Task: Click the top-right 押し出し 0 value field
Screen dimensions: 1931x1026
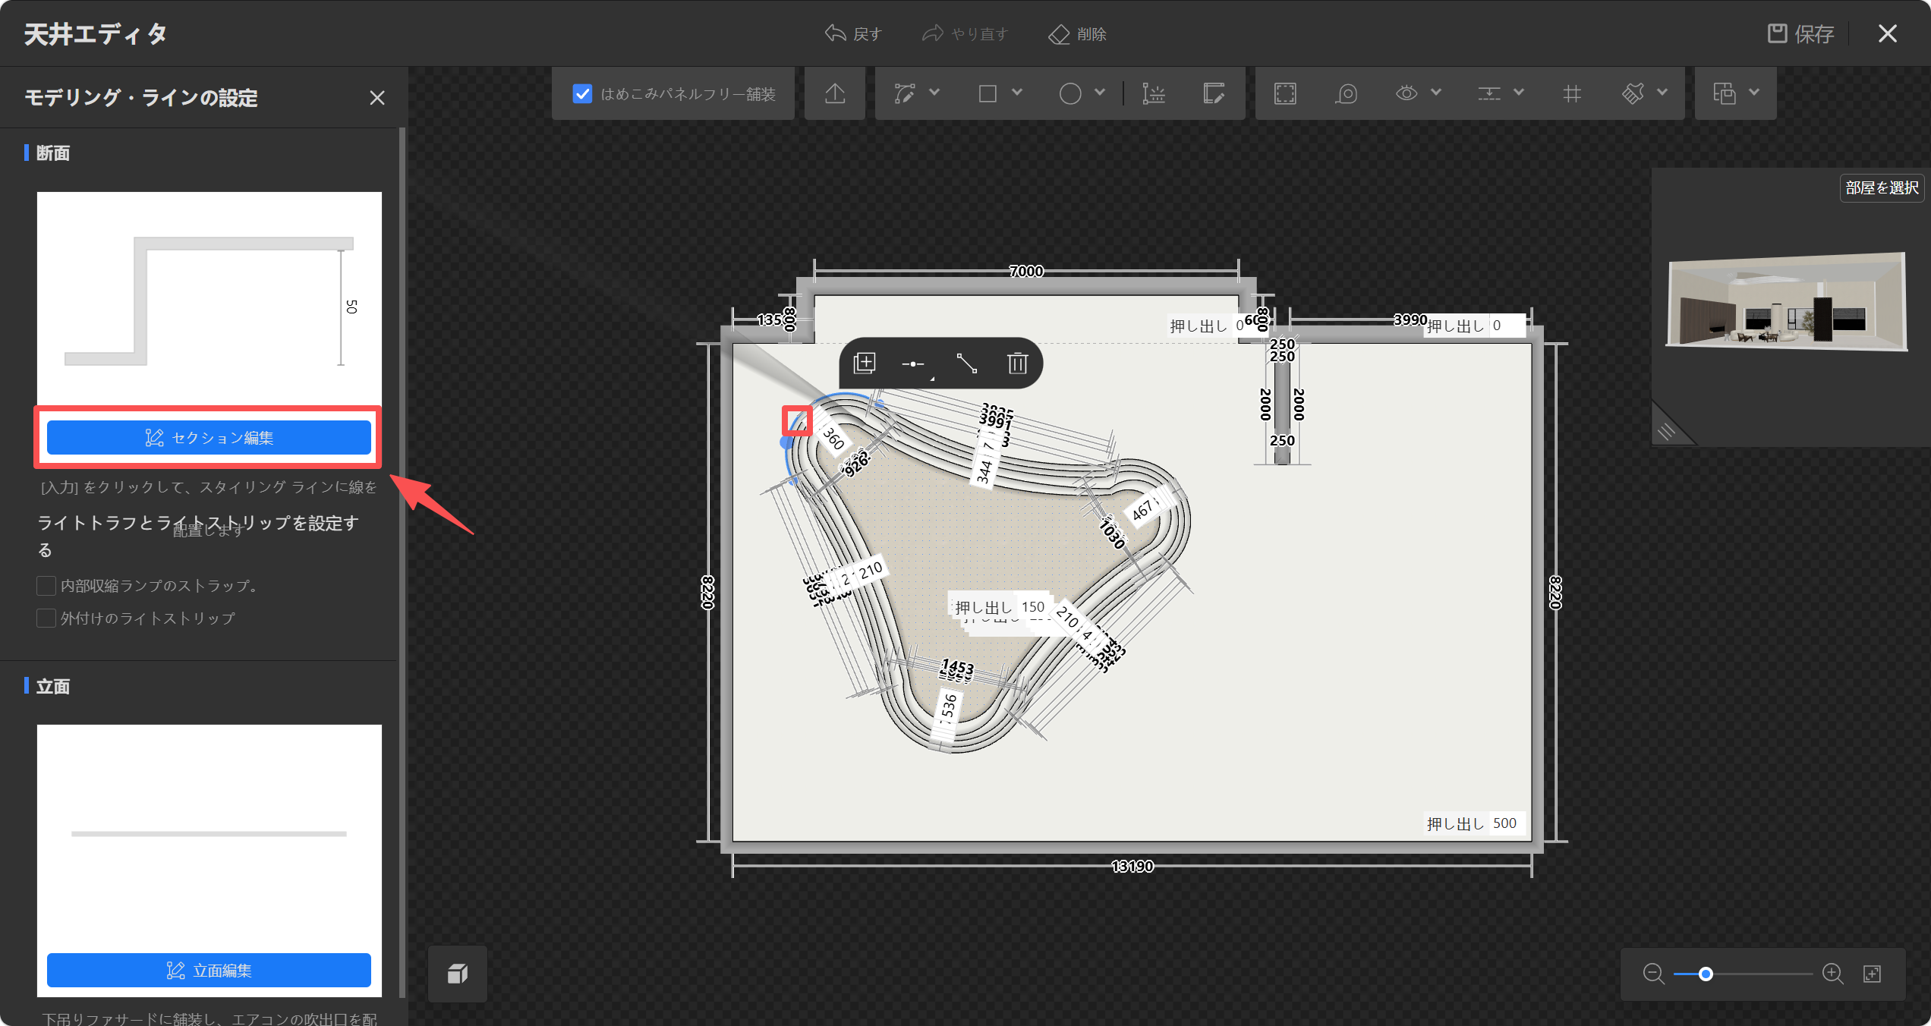Action: point(1506,326)
